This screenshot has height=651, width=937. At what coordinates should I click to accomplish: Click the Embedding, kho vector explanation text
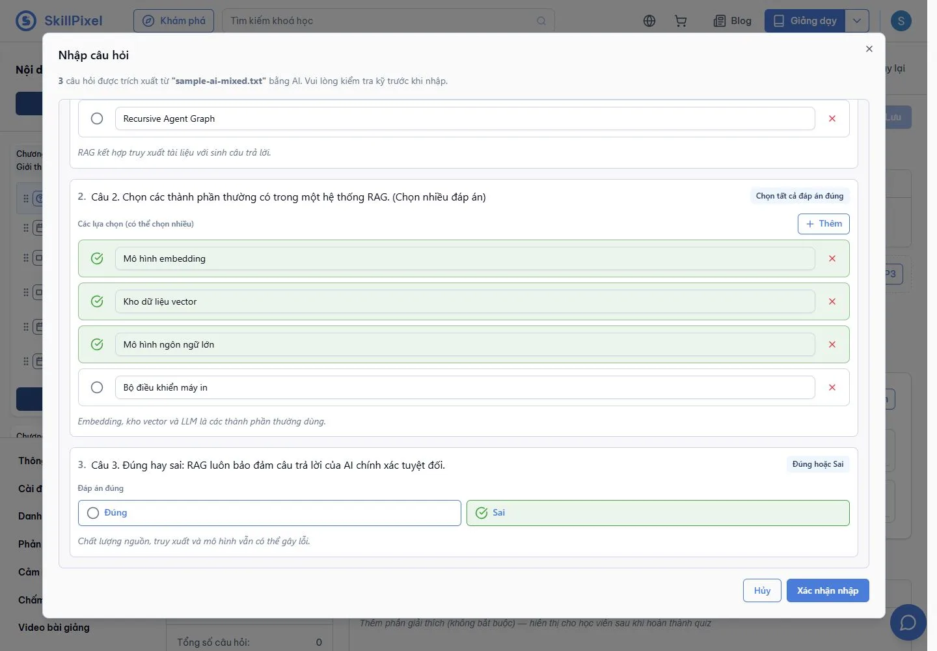[x=202, y=421]
